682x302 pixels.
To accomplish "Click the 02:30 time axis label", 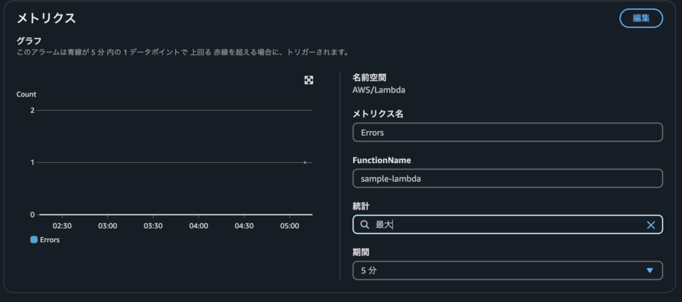I will point(62,226).
